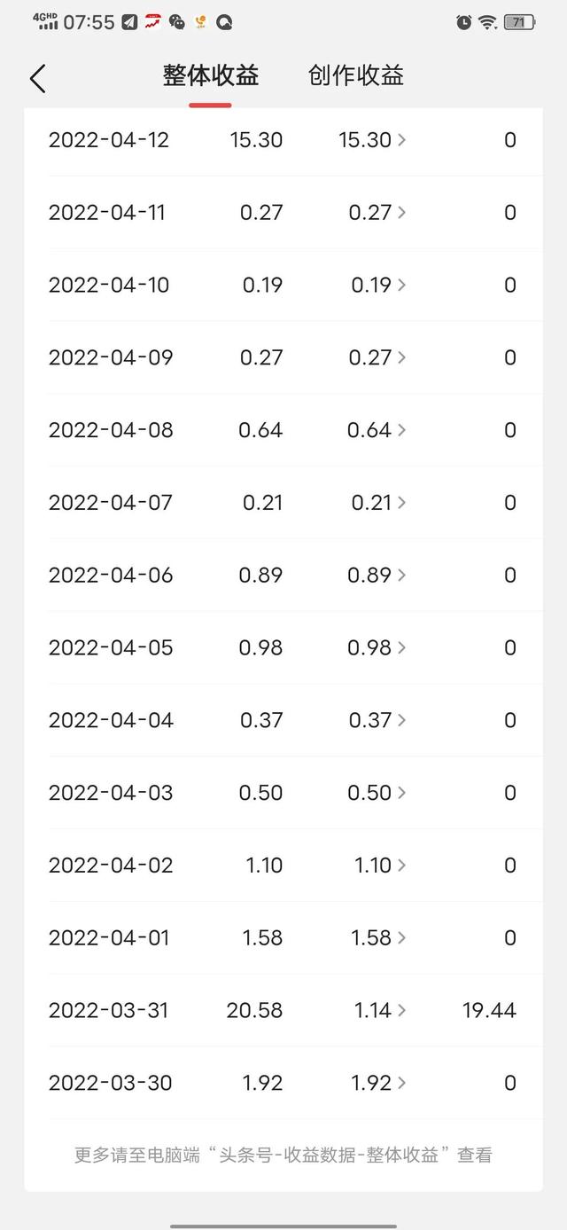
Task: Expand the 2022-04-02 earnings detail chevron
Action: pos(402,866)
